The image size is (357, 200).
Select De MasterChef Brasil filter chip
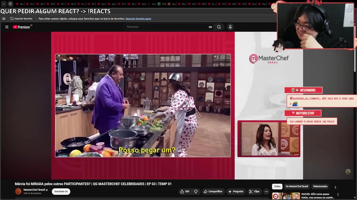[297, 186]
